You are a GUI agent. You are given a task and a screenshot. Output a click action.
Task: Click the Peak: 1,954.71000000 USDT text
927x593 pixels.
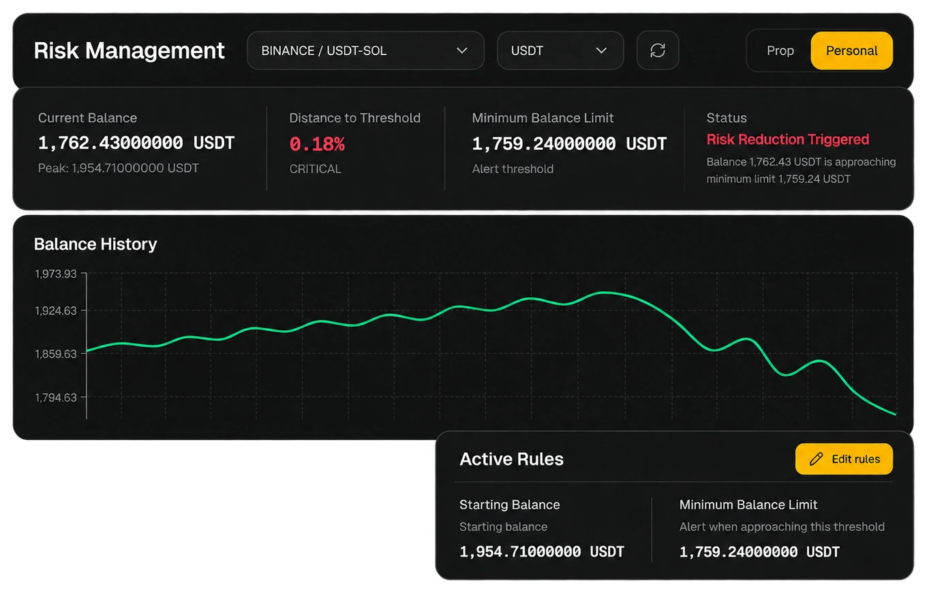119,167
